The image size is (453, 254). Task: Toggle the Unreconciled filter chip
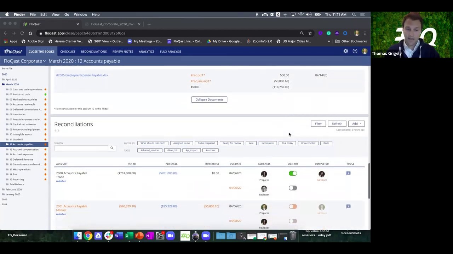click(308, 143)
